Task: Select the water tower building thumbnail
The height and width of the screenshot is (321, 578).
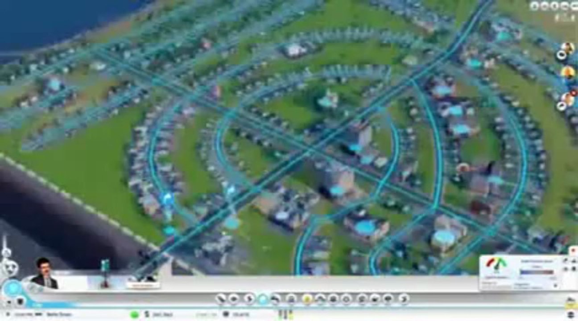Action: (105, 273)
